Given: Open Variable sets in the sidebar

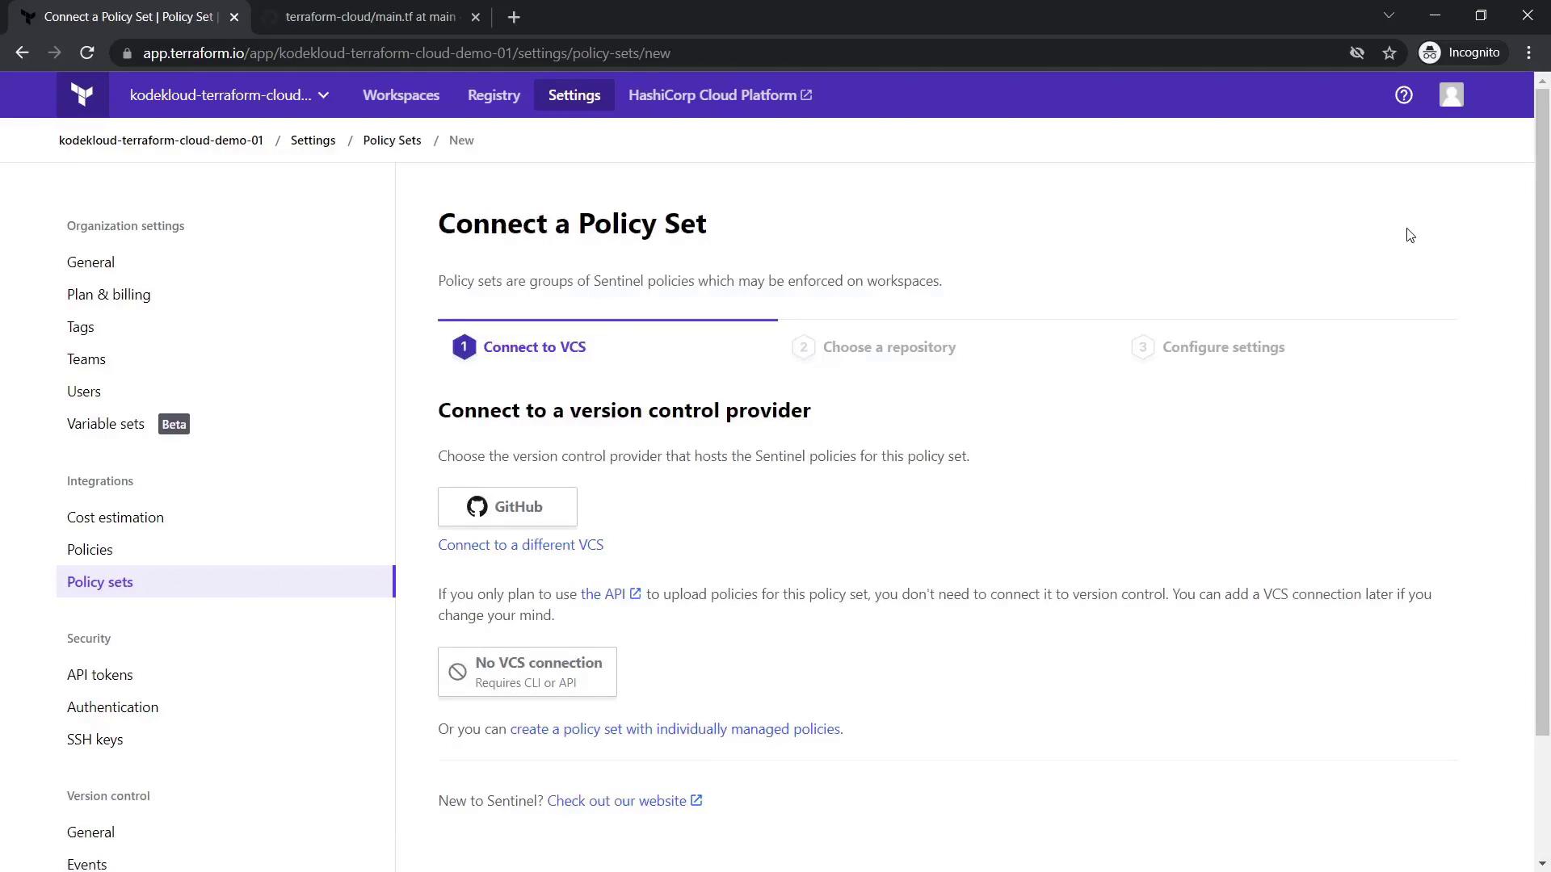Looking at the screenshot, I should [x=106, y=424].
